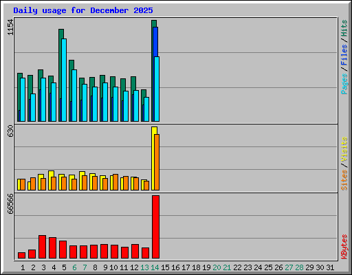
Task: Click green weekend day label "21"
Action: (227, 267)
